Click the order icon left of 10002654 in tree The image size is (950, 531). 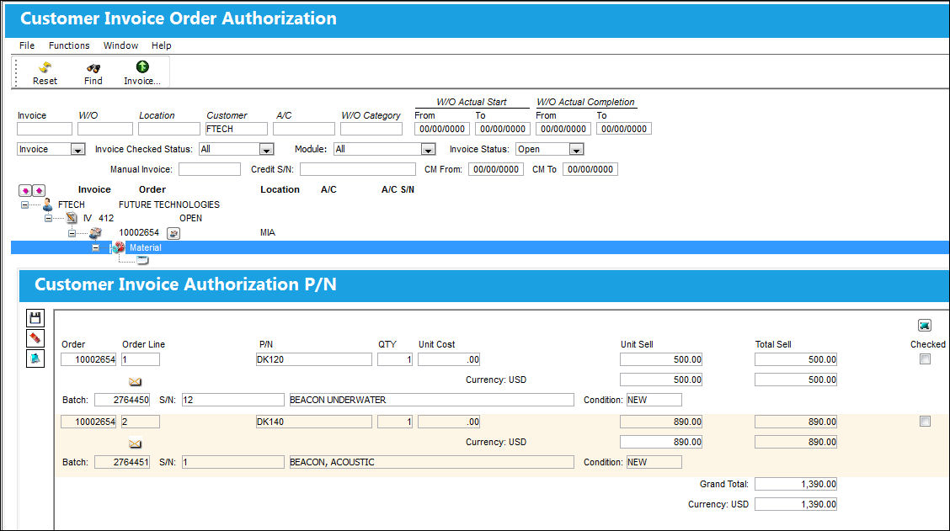95,232
